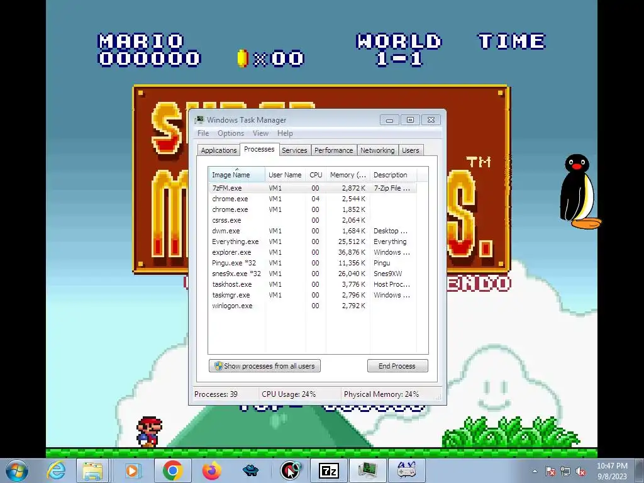Minimize the Windows Task Manager window
644x483 pixels.
(x=389, y=120)
